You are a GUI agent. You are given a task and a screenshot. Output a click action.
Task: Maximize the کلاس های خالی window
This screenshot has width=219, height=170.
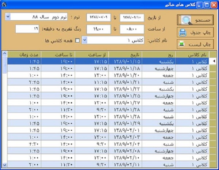tap(206, 5)
